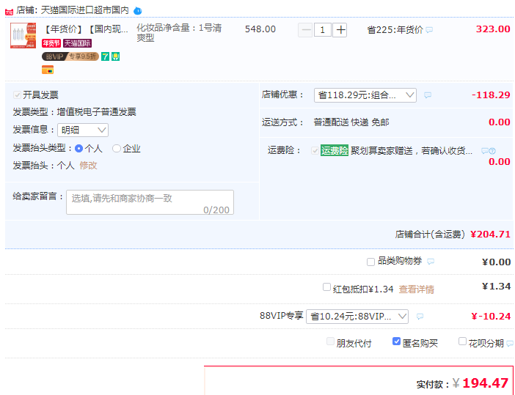This screenshot has width=515, height=395.
Task: Toggle the 运费险 checkbox
Action: click(x=315, y=151)
